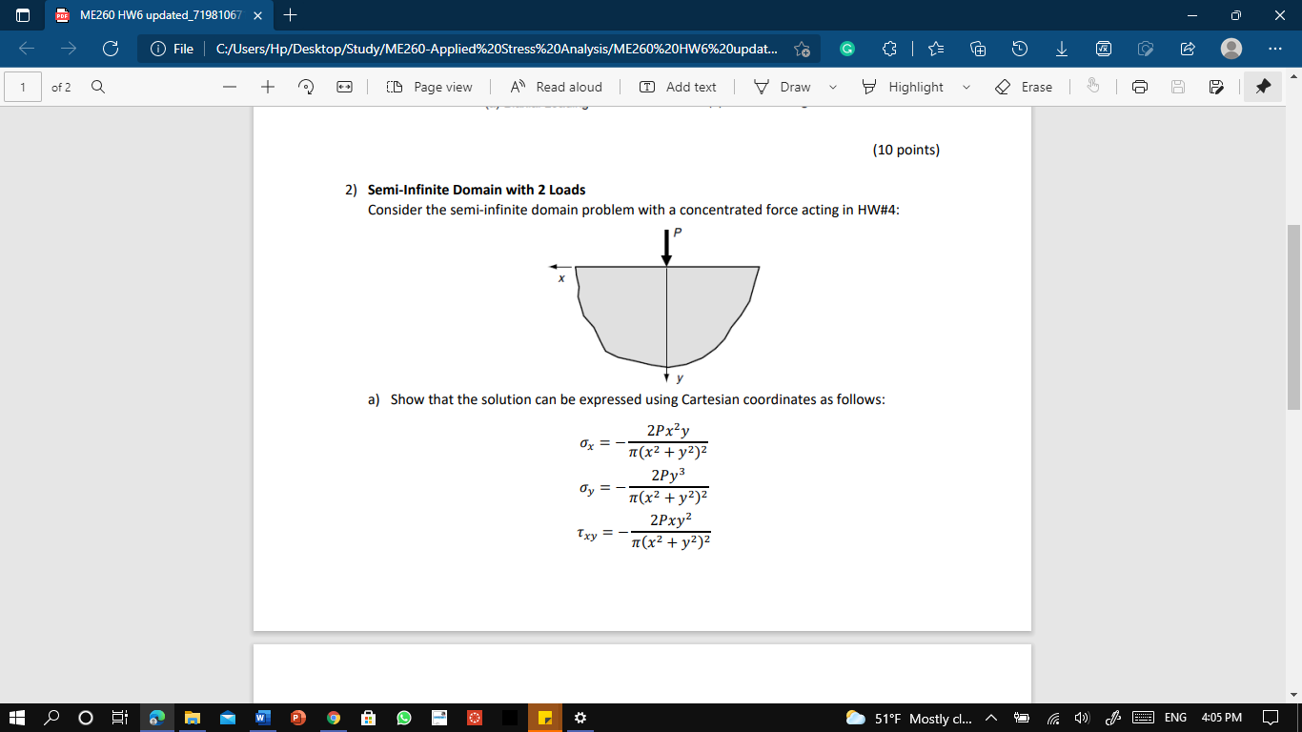Open Downloads from the browser toolbar

[1061, 48]
